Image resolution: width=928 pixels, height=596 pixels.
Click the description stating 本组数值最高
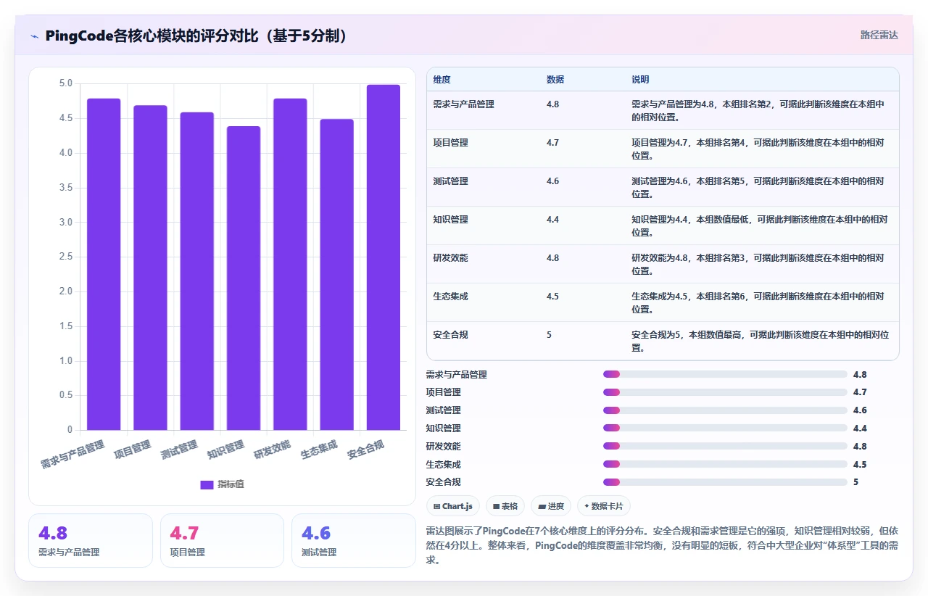(760, 341)
